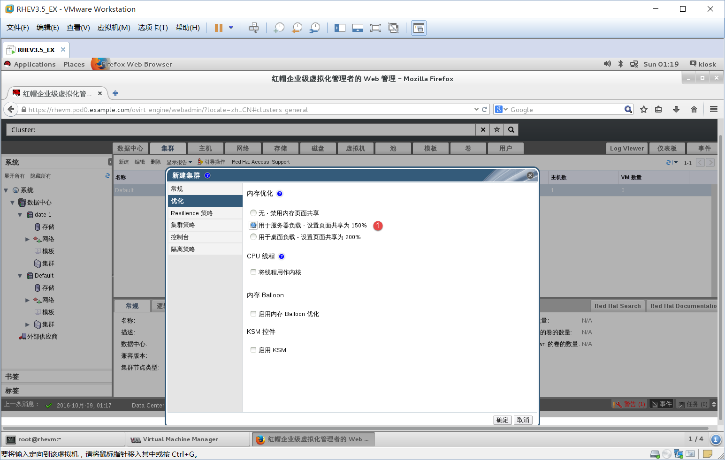The width and height of the screenshot is (725, 460).
Task: Open the Firefox hamburger menu
Action: click(714, 109)
